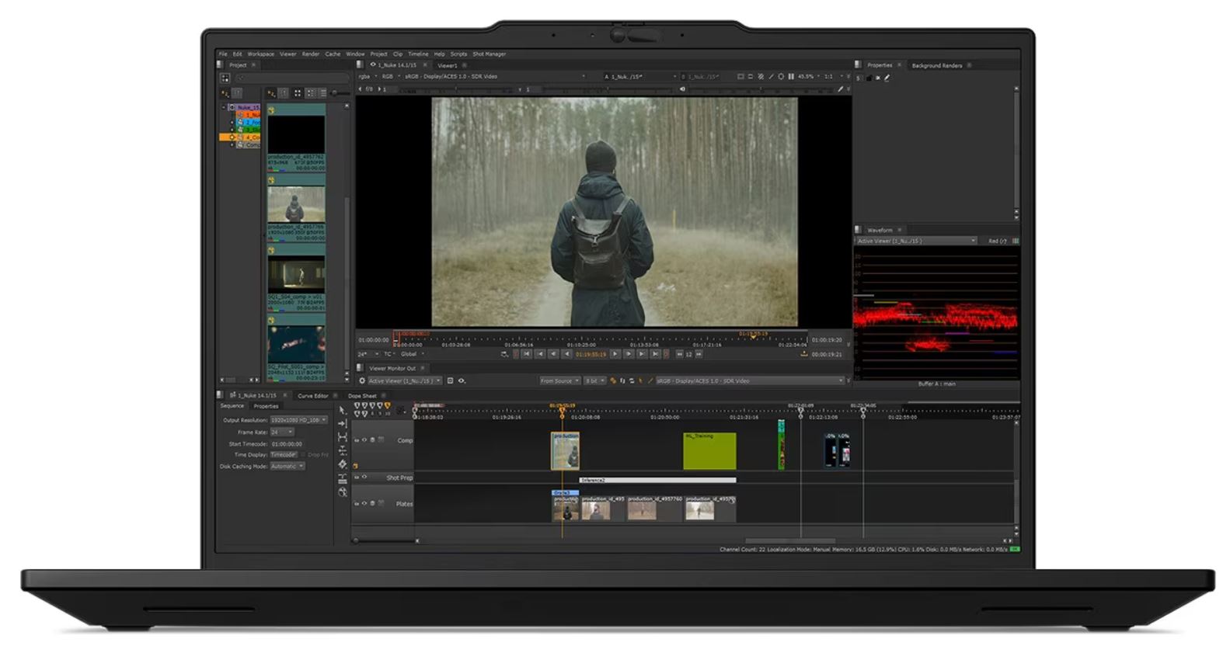Click the track-select-forward tool in timeline toolbar

point(343,424)
